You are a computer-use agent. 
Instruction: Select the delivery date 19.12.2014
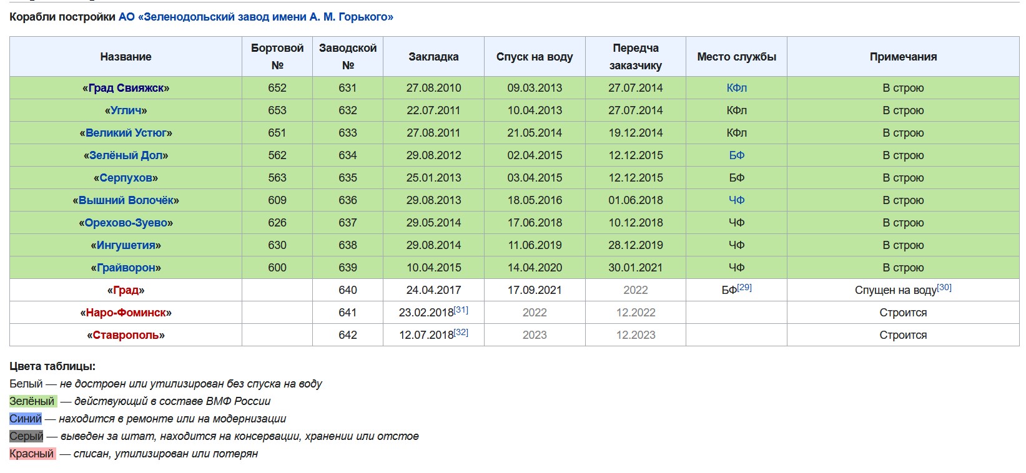[x=636, y=133]
